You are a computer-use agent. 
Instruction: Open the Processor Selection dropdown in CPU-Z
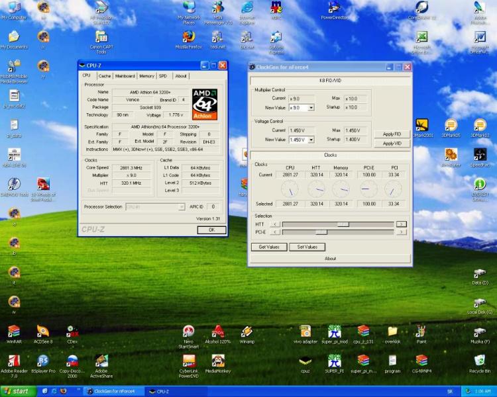(181, 207)
